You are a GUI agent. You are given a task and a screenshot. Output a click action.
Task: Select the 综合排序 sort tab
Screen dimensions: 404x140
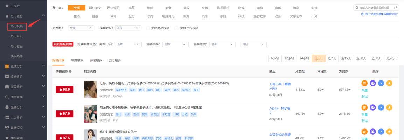[x=58, y=60]
